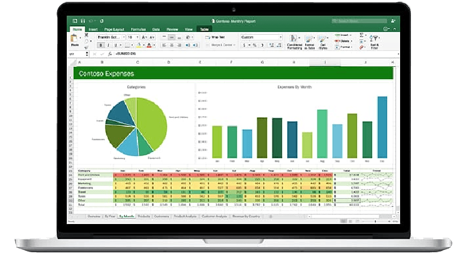Screen dimensions: 468x256
Task: Toggle Italic formatting
Action: coord(108,45)
